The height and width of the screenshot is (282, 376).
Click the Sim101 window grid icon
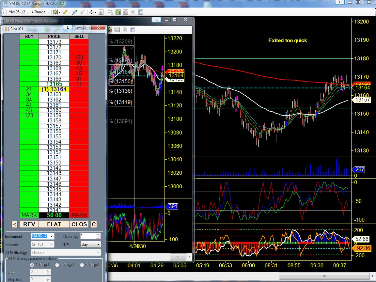click(6, 29)
